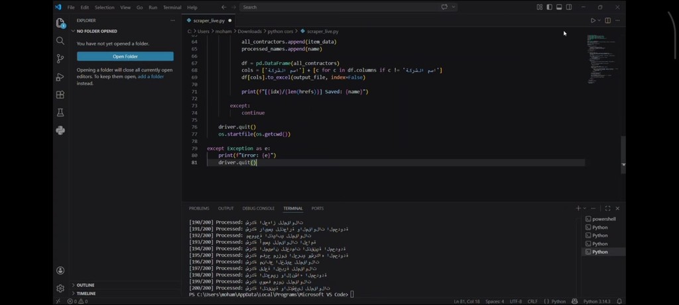Screen dimensions: 679x305
Task: Expand the Timeline section
Action: 86,293
